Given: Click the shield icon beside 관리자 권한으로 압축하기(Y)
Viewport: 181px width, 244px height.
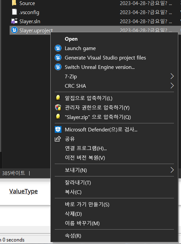Looking at the screenshot, I should click(x=58, y=107).
